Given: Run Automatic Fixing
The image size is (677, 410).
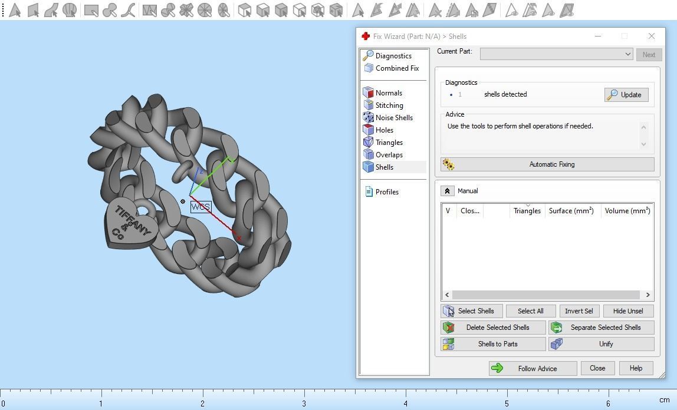Looking at the screenshot, I should tap(547, 164).
